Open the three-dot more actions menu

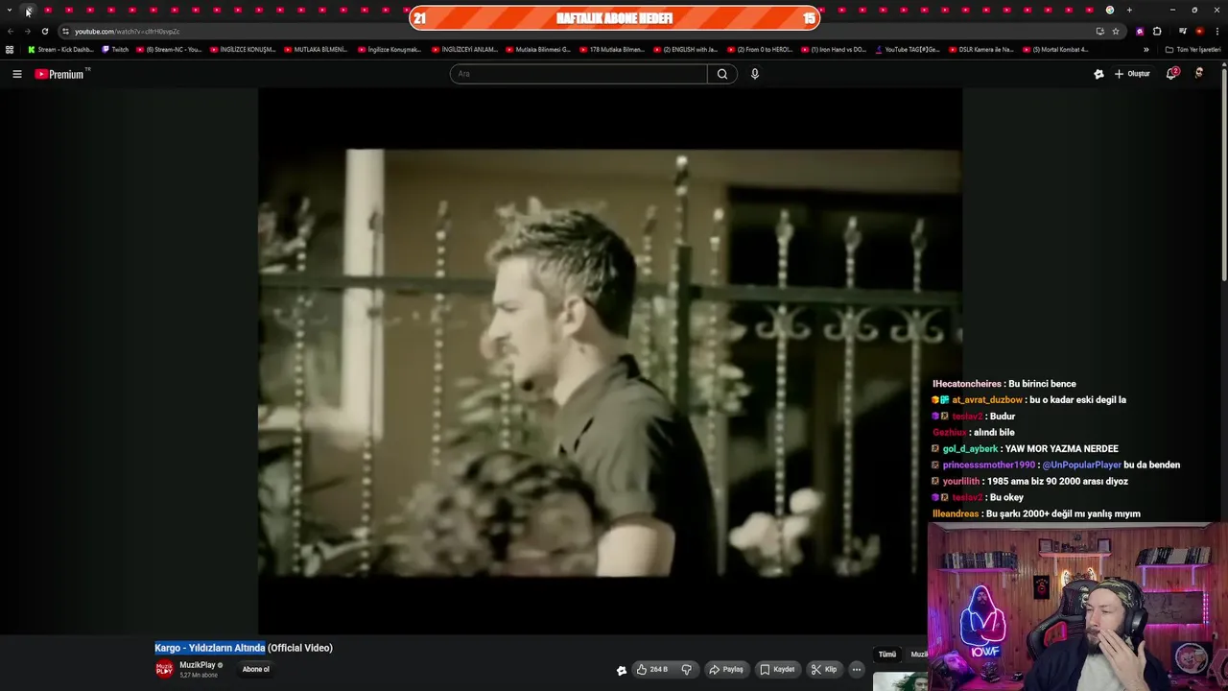(x=857, y=669)
